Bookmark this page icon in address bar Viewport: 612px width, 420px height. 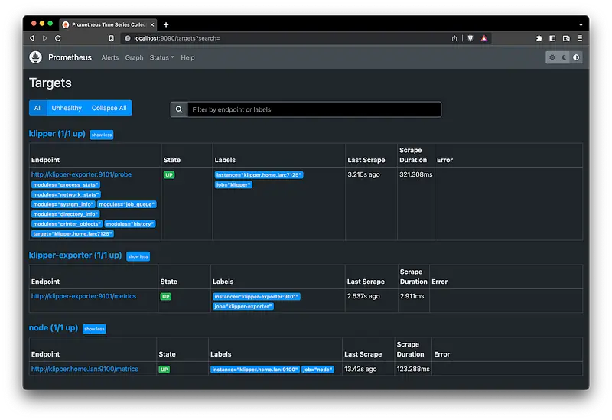(111, 38)
